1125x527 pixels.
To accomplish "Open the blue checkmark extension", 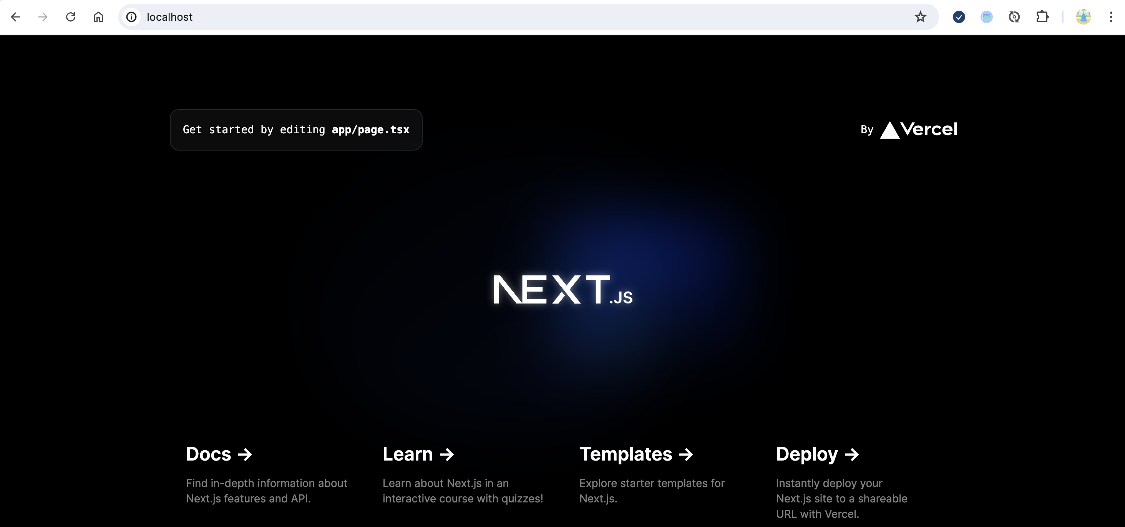I will click(959, 17).
